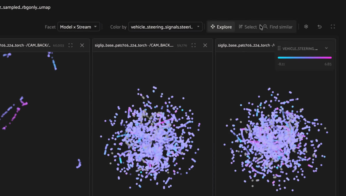Click the VEHICLE_STEERING legend title
The width and height of the screenshot is (346, 196).
pos(300,48)
